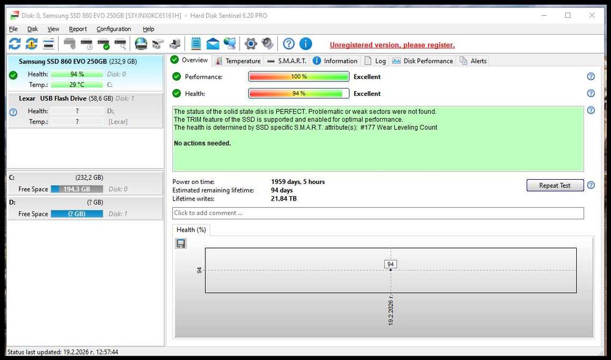The height and width of the screenshot is (360, 611).
Task: Click help icon beside green status text box
Action: pos(591,110)
